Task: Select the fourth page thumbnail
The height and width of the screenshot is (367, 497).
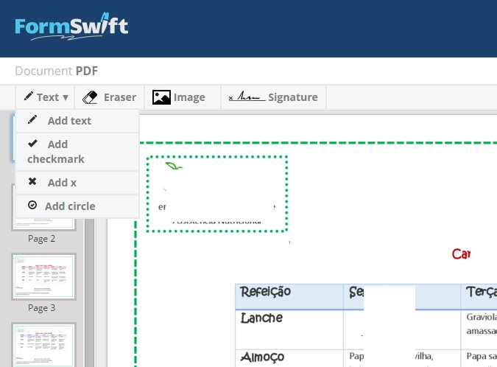Action: click(43, 345)
